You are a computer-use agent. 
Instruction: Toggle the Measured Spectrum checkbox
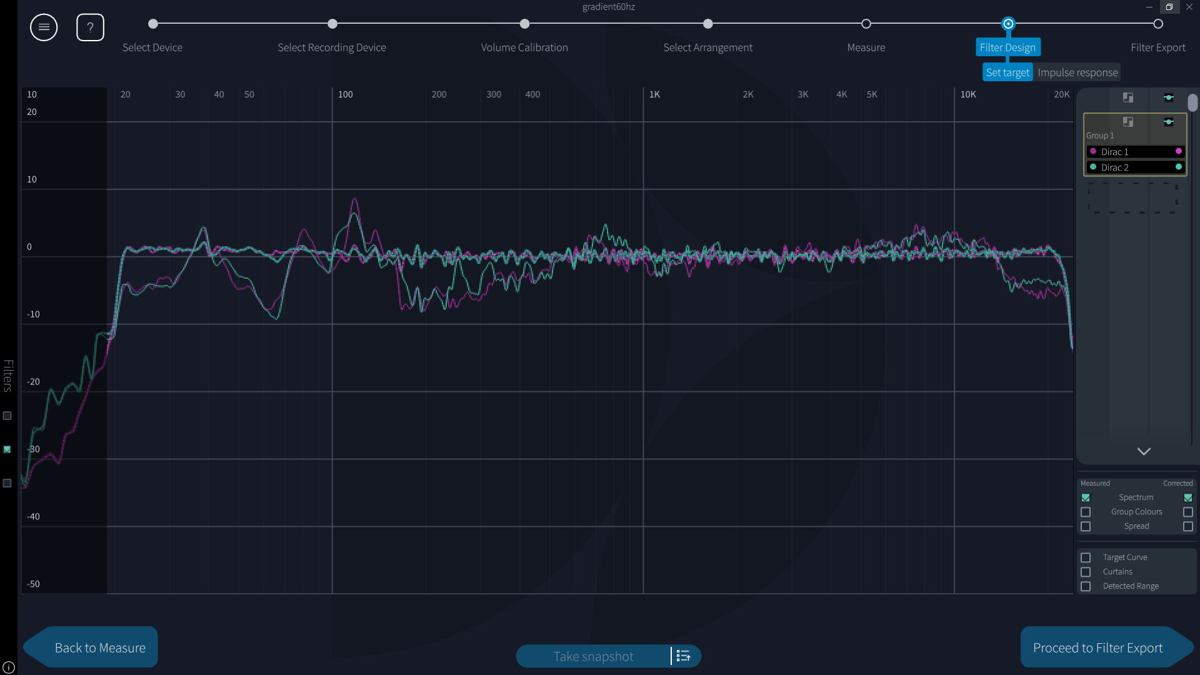click(x=1086, y=498)
